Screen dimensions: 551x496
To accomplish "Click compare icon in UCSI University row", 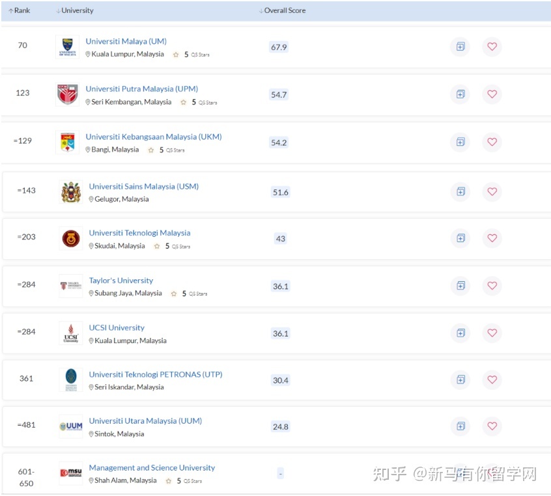I will coord(460,333).
